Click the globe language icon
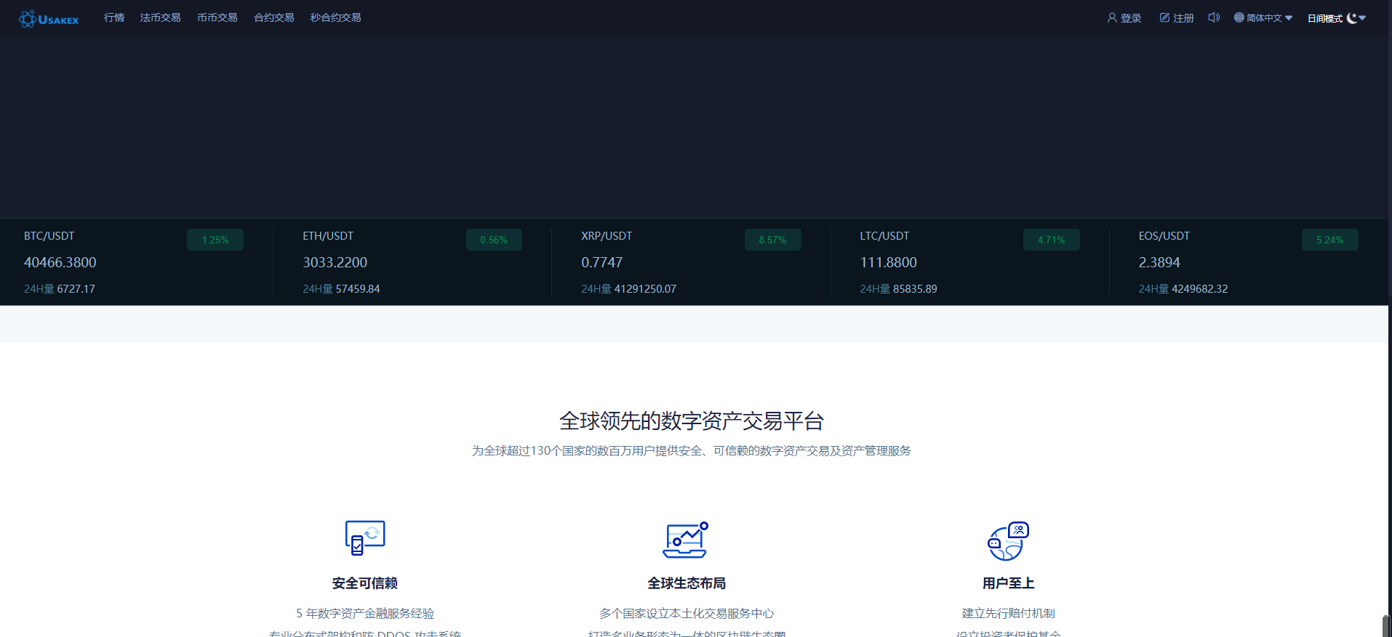The height and width of the screenshot is (637, 1392). pyautogui.click(x=1239, y=17)
